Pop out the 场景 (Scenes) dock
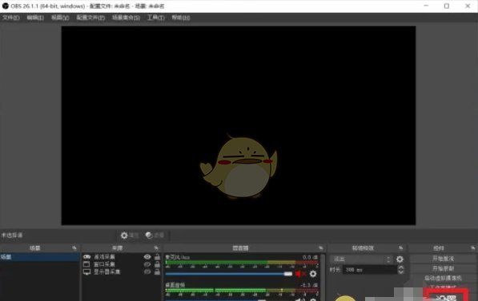Image resolution: width=478 pixels, height=301 pixels. (x=74, y=248)
